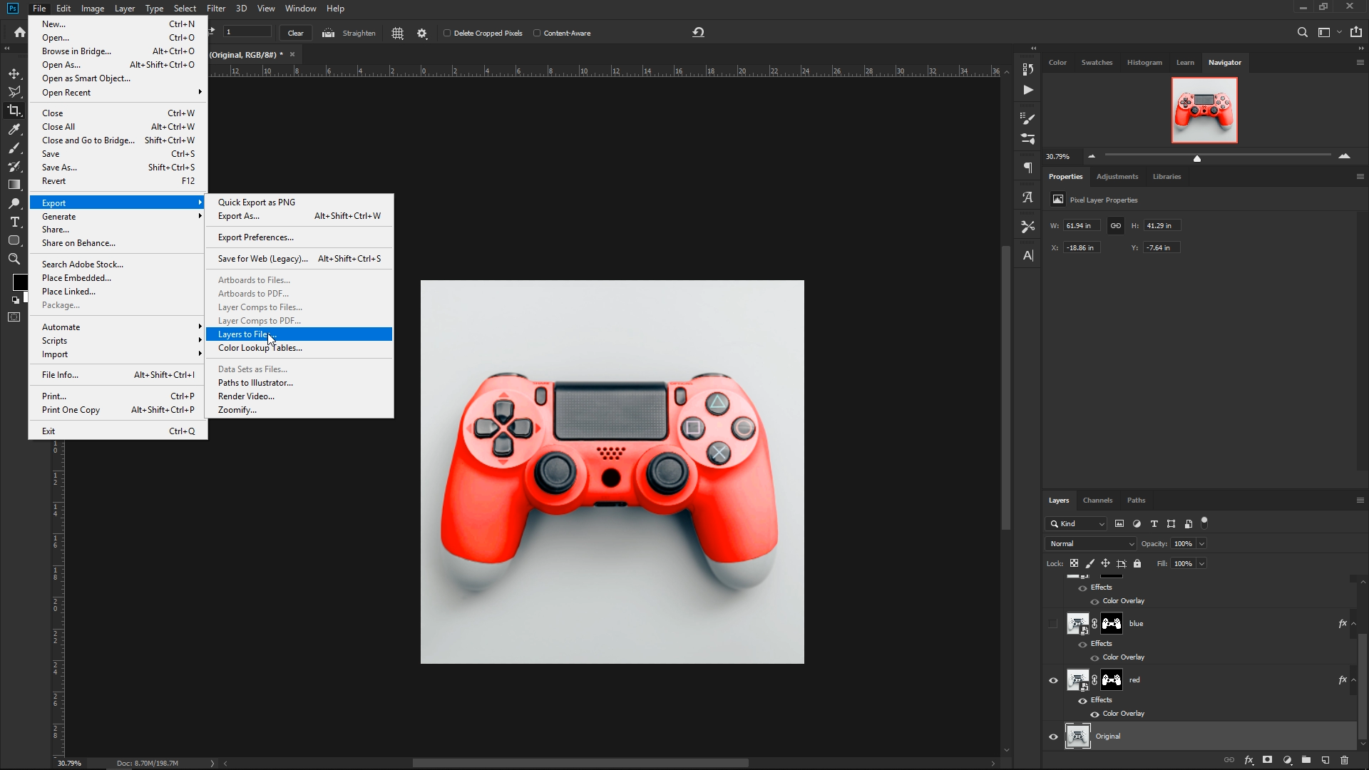1369x770 pixels.
Task: Toggle blue layer Color Overlay visibility
Action: pyautogui.click(x=1094, y=658)
